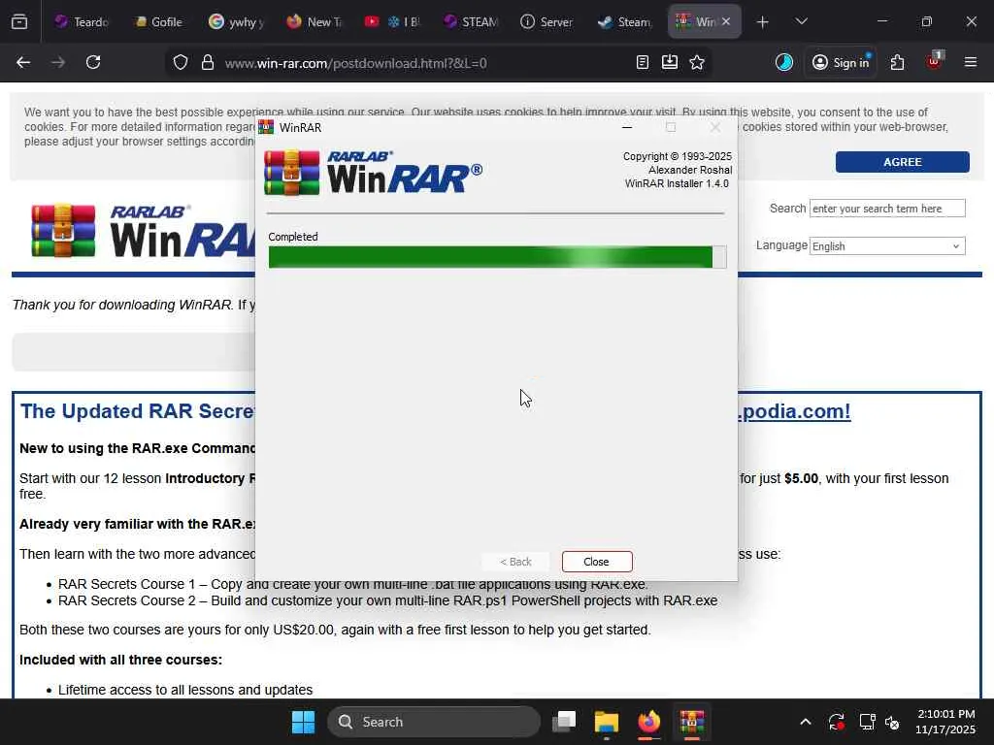Click the WinRAR logo inside the installer
Image resolution: width=994 pixels, height=745 pixels.
click(374, 173)
